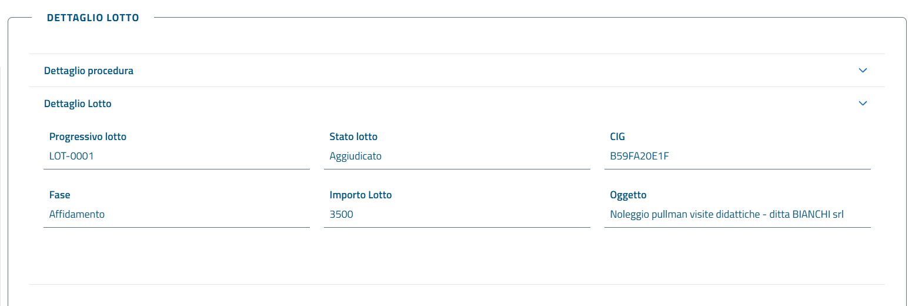Focus the Oggetto description field

pyautogui.click(x=737, y=215)
